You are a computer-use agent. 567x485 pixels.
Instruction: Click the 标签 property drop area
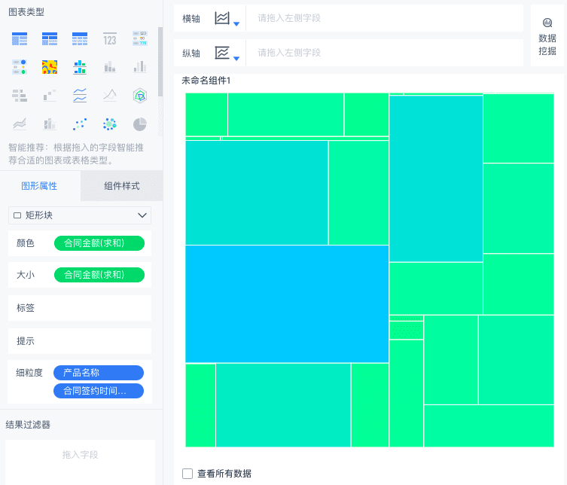point(80,308)
